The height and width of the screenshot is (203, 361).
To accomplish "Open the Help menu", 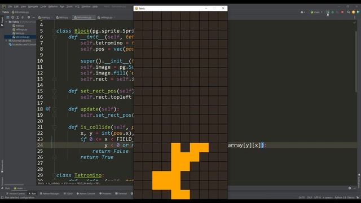I will point(95,7).
